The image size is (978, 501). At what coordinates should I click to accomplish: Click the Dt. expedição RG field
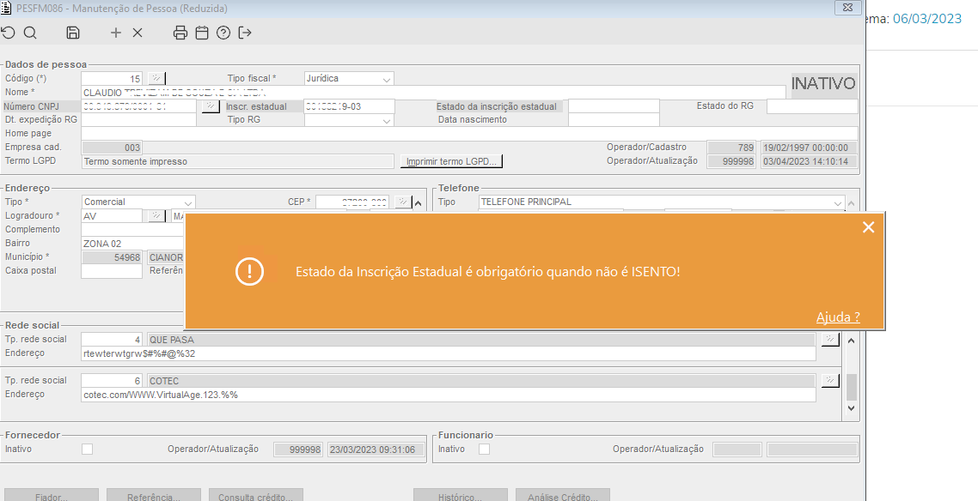click(139, 120)
